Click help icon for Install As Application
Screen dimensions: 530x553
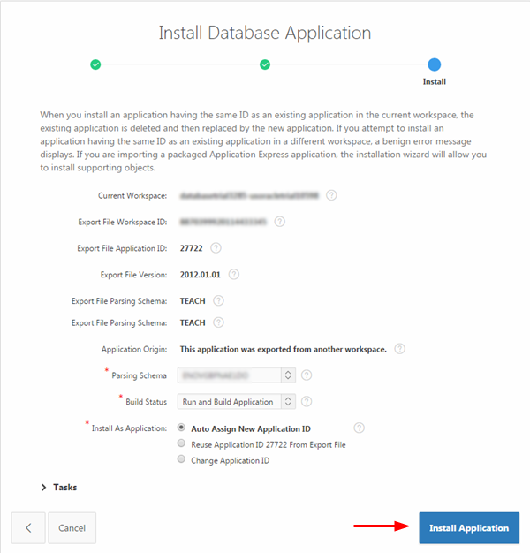[359, 428]
